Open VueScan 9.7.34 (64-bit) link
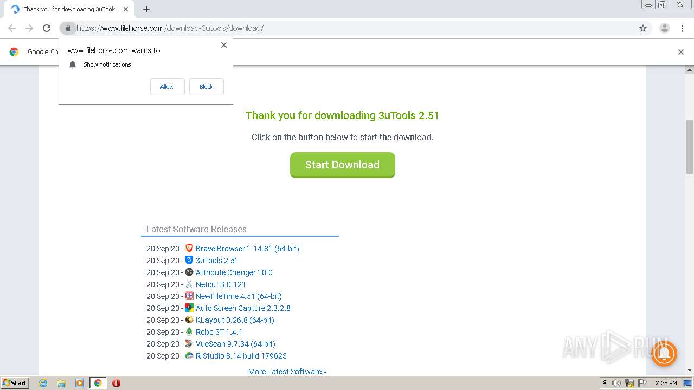694x390 pixels. tap(235, 344)
